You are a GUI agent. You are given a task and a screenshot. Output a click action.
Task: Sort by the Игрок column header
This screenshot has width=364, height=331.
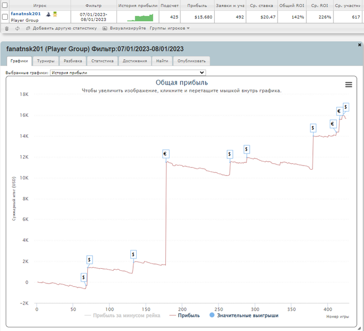[40, 5]
